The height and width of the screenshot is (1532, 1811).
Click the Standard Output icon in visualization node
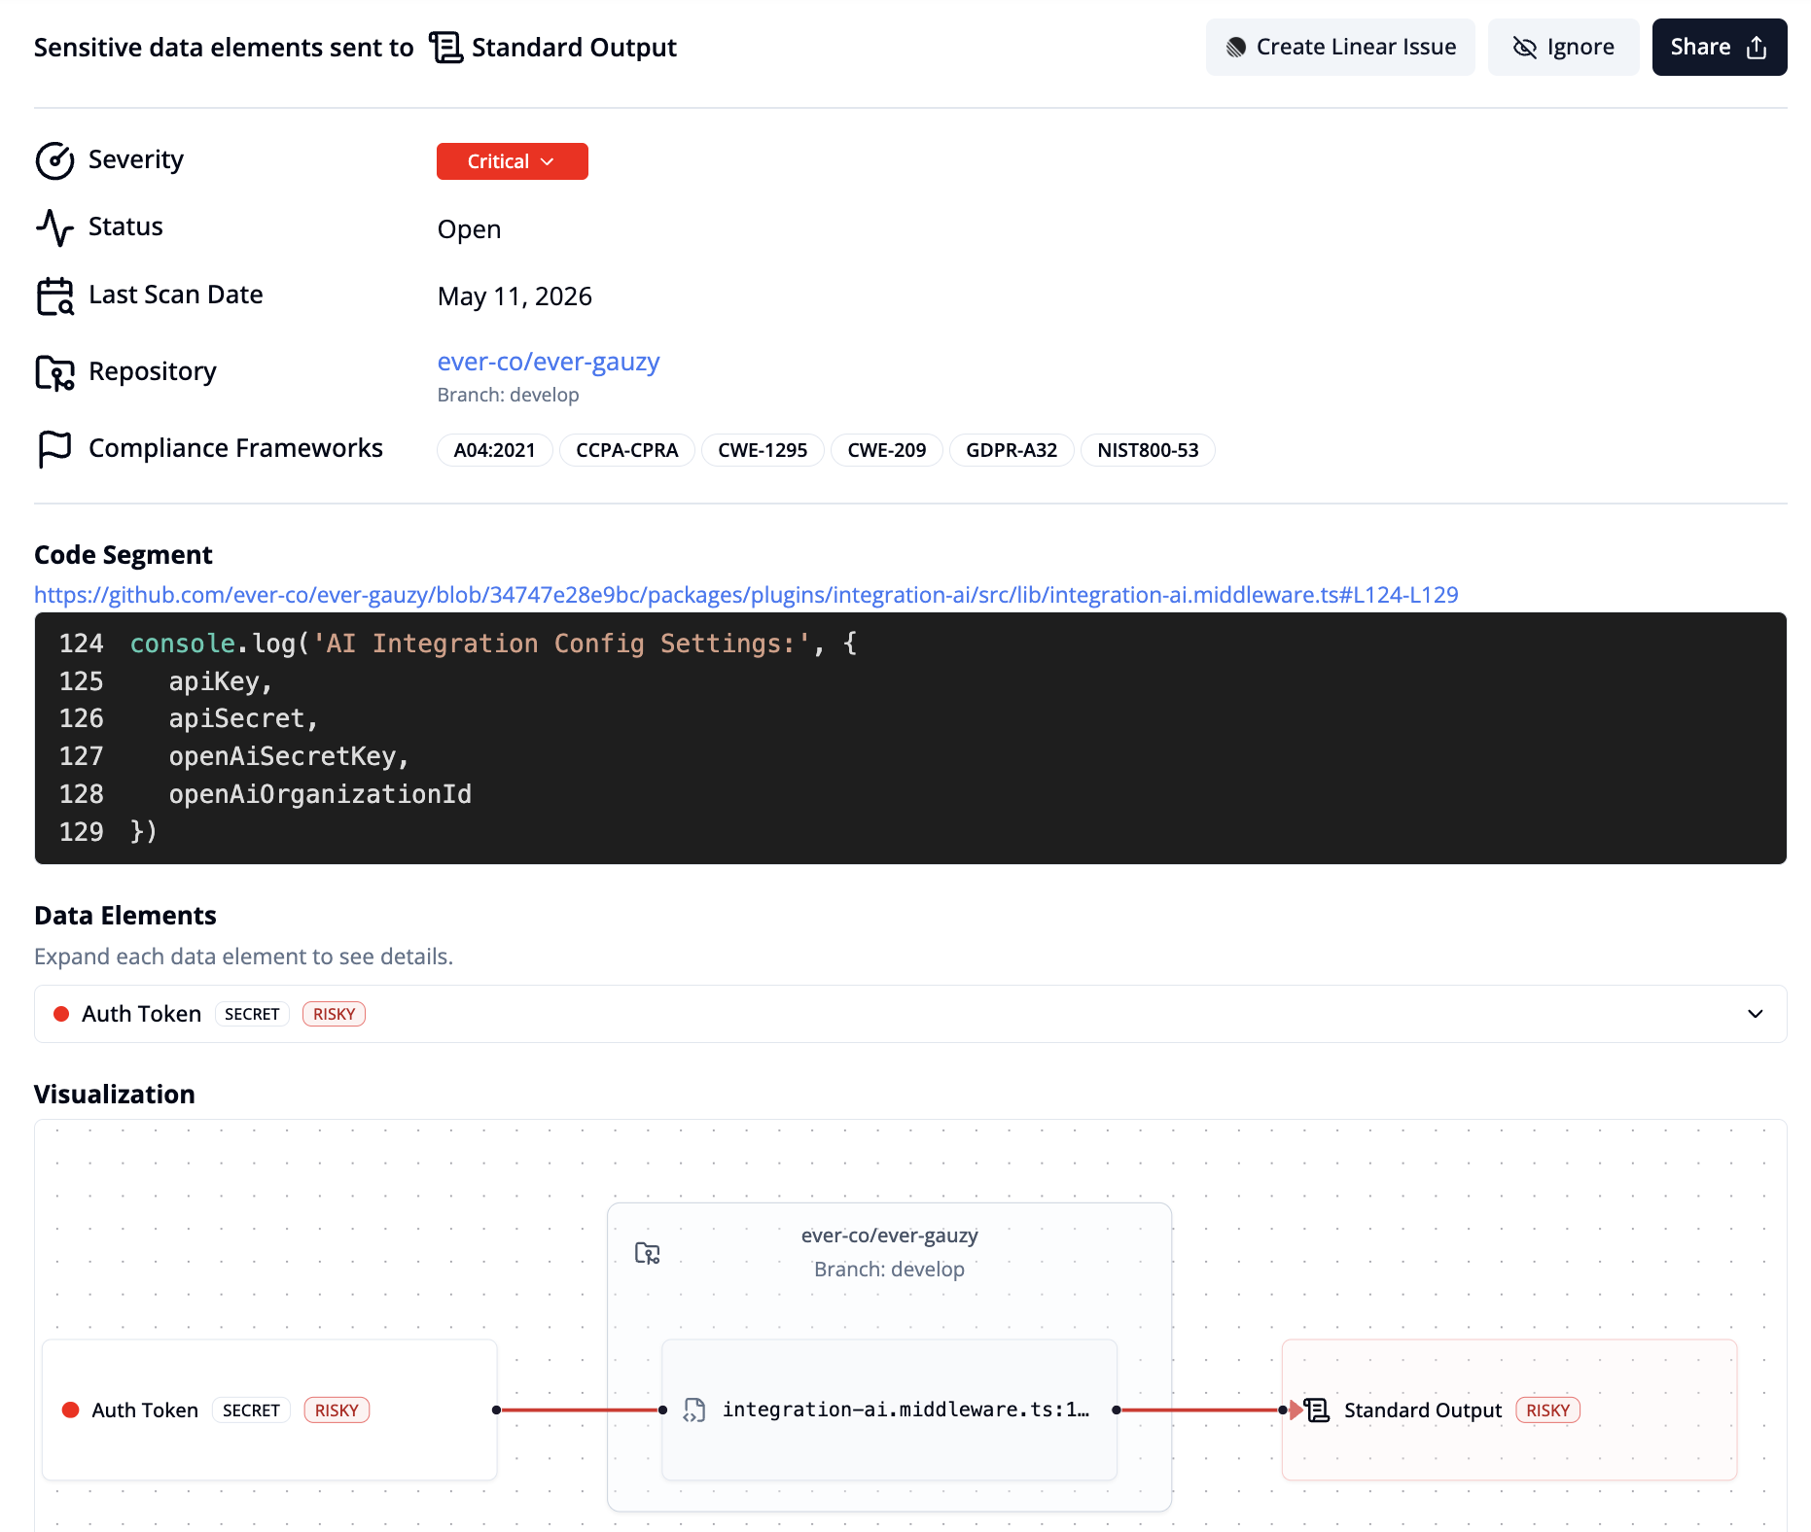(1317, 1410)
